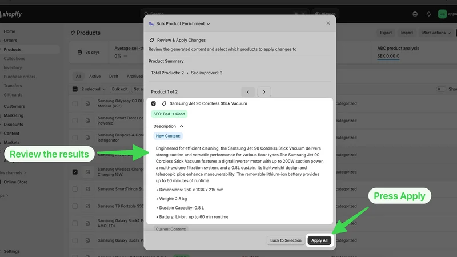
Task: Select the Archived products tab
Action: 134,77
